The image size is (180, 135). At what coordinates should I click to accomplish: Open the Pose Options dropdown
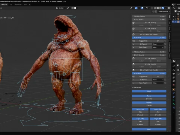[164, 12]
